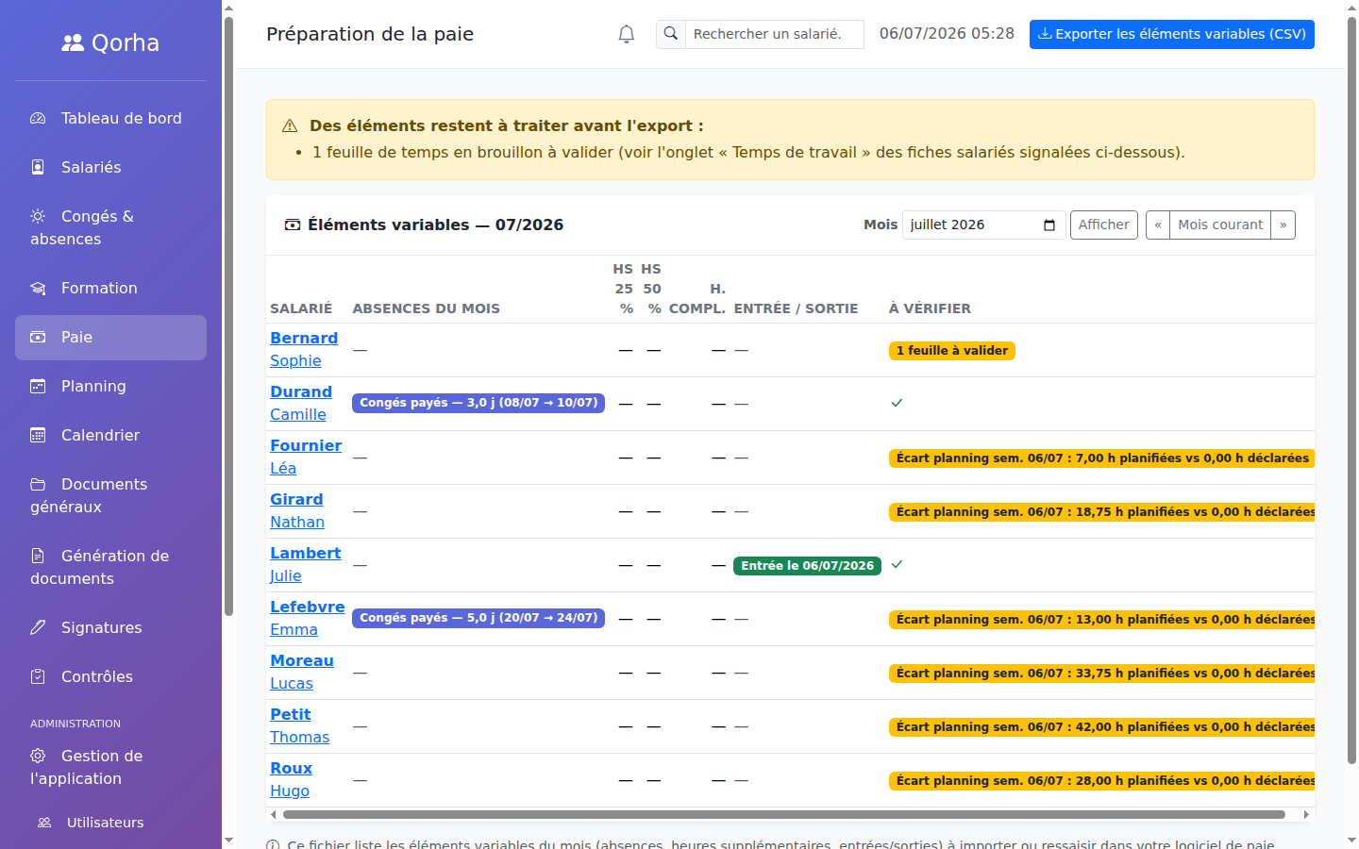Click the '1 feuille à valider' badge

(x=951, y=351)
